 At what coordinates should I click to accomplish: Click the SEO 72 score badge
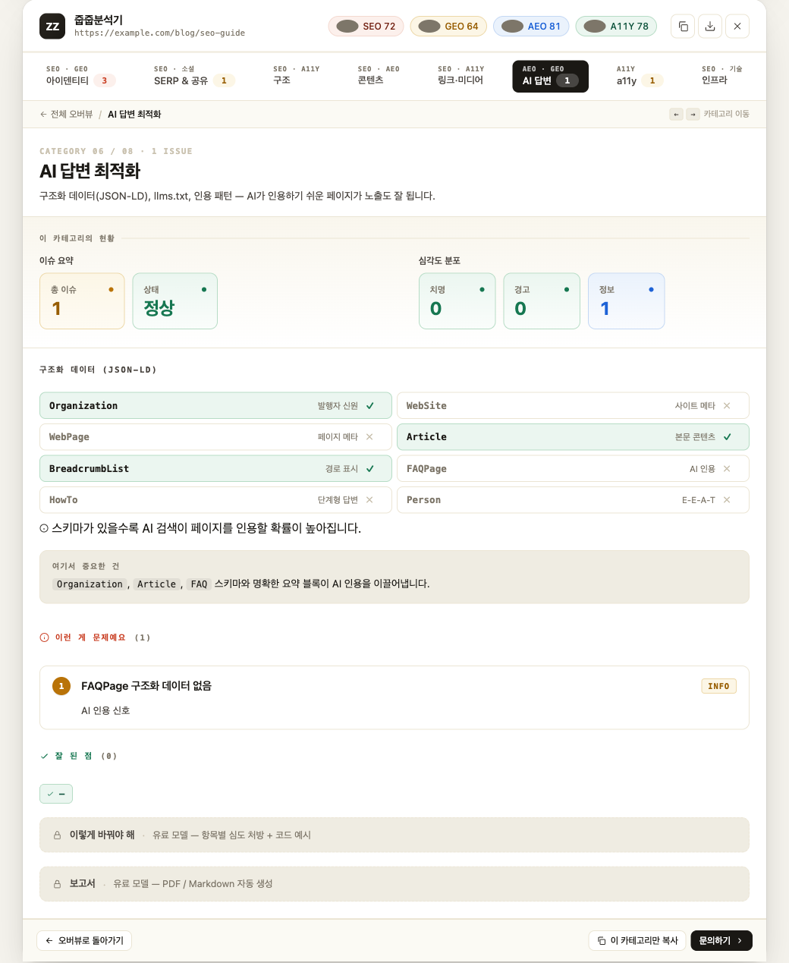[x=366, y=27]
